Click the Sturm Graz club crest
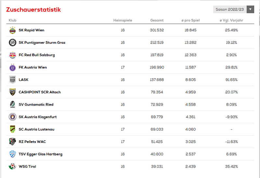The width and height of the screenshot is (260, 178). pyautogui.click(x=12, y=43)
